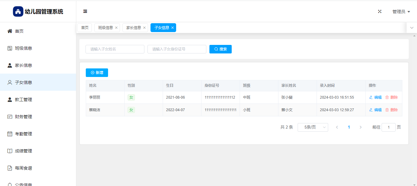This screenshot has height=186, width=417.
Task: Click the fullscreen toggle icon in header
Action: (x=380, y=12)
